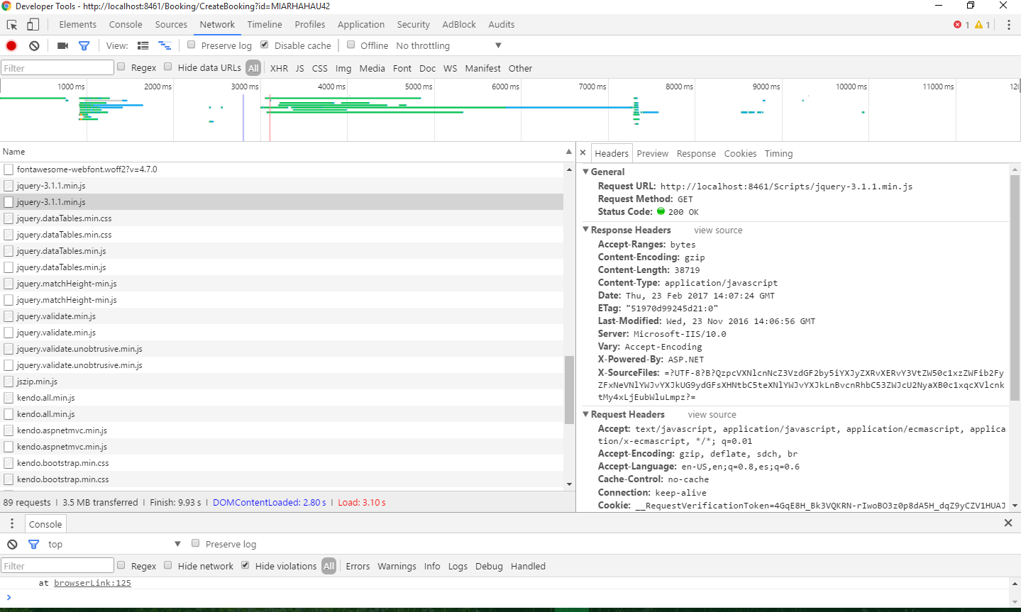This screenshot has height=612, width=1021.
Task: Enable Preserve log in the console drawer
Action: point(196,543)
